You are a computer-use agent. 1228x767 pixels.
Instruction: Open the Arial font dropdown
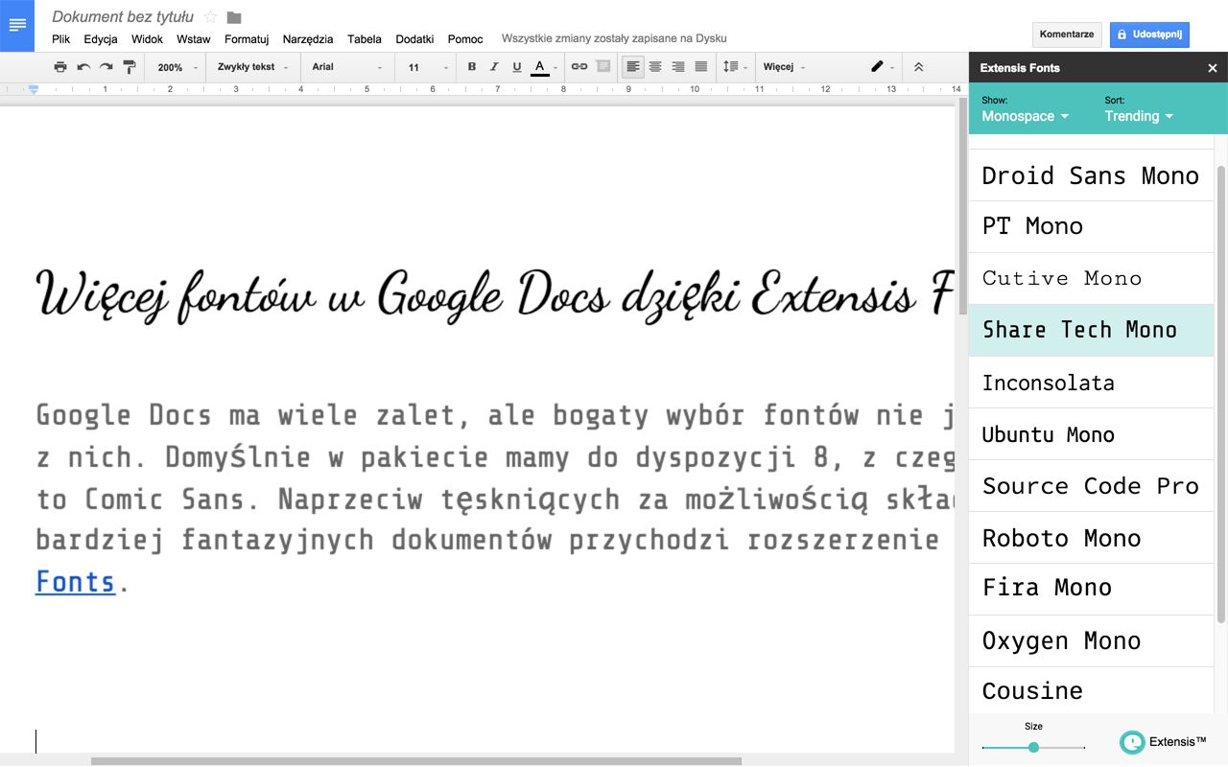click(x=347, y=67)
